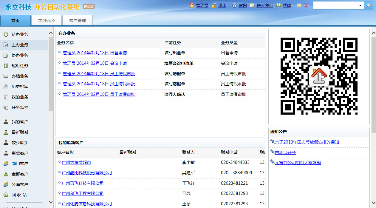The width and height of the screenshot is (376, 208).
Task: Open 超时任务 using its alarm icon
Action: 6,66
